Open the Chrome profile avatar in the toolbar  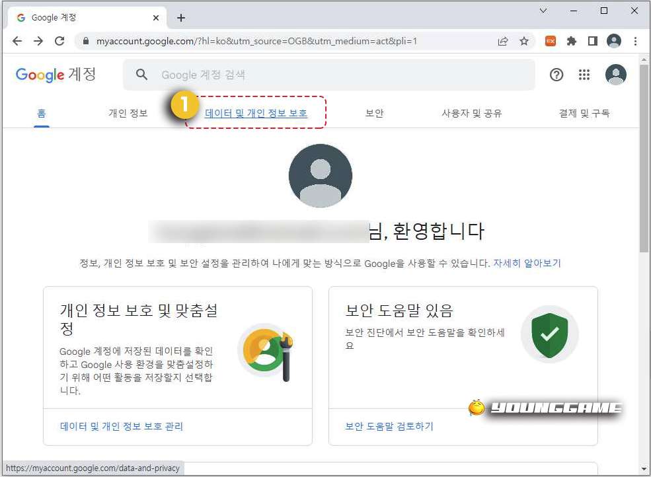[613, 41]
